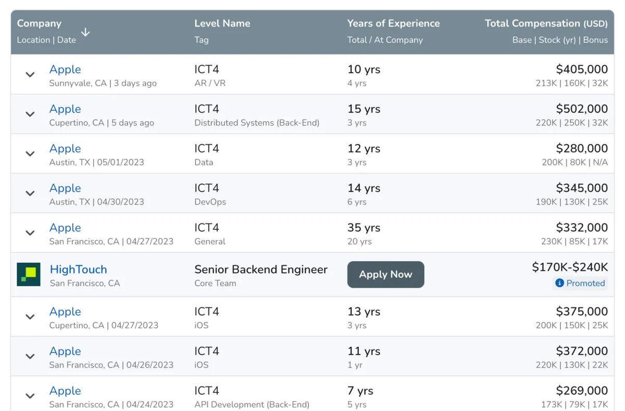This screenshot has height=411, width=625.
Task: Expand the Apple Sunnyvale AR / VR row
Action: click(x=30, y=75)
